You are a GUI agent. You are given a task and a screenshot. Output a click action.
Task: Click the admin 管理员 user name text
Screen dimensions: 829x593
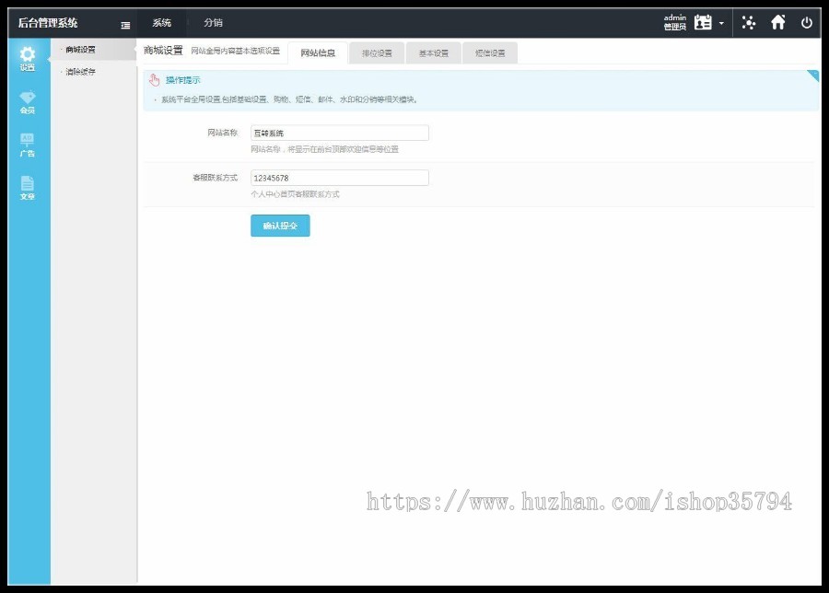[674, 22]
